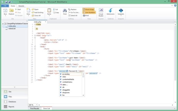
Task: Click the Run site icon
Action: (x=5, y=11)
